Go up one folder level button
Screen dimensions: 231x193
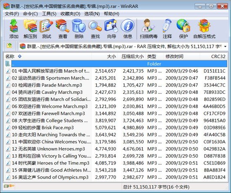point(9,45)
